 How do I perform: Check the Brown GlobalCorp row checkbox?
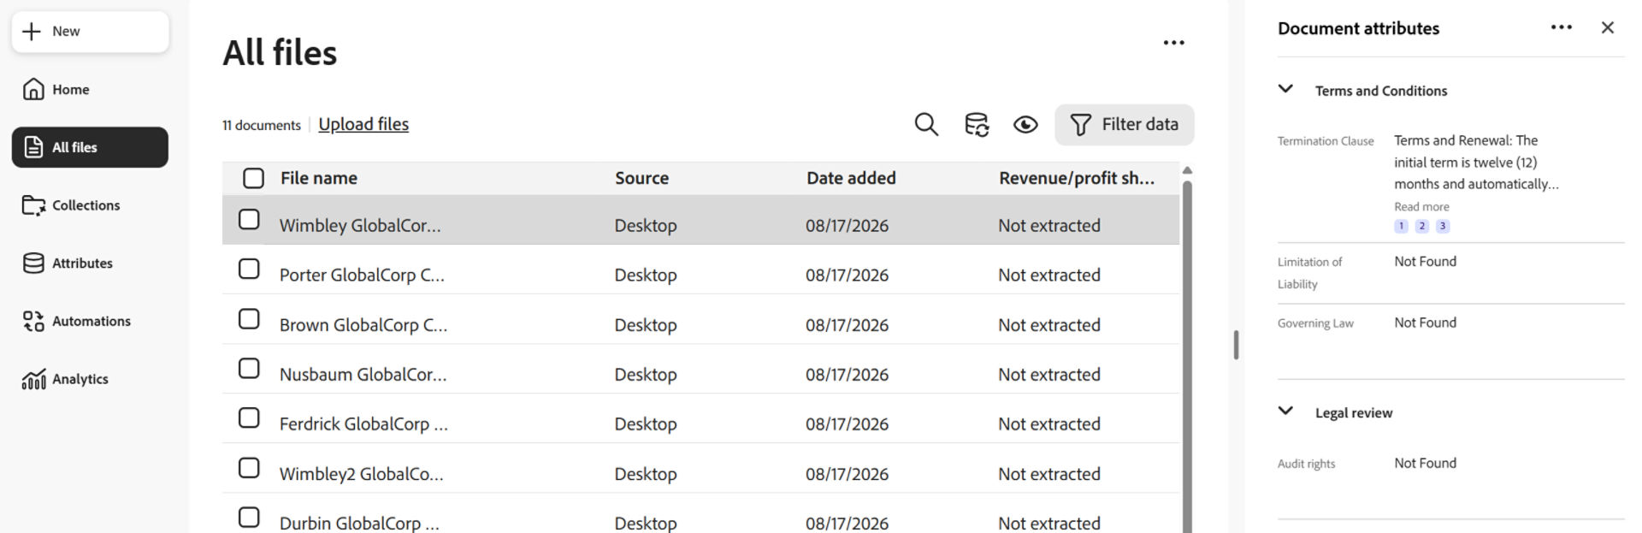249,319
